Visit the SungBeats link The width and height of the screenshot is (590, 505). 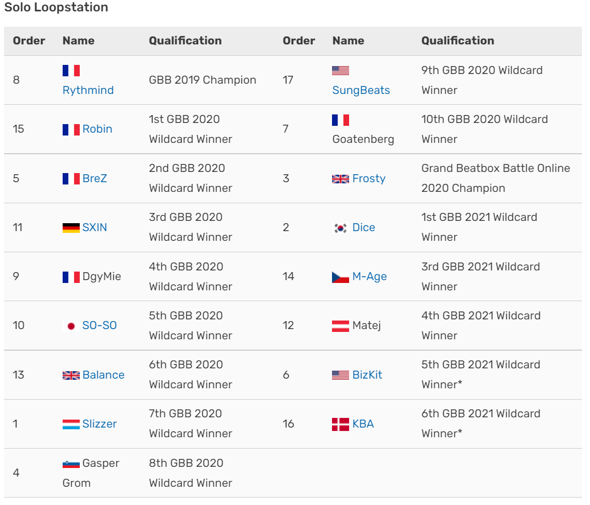coord(361,91)
